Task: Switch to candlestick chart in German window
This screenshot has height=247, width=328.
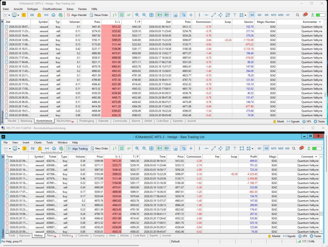Action: 122,15
